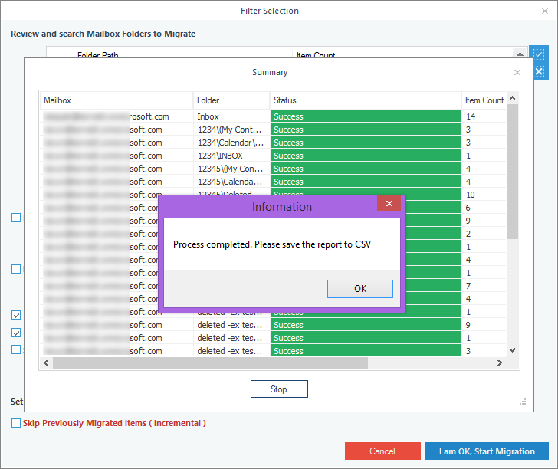Select the Inbox folder cell
Image resolution: width=558 pixels, height=469 pixels.
click(x=231, y=116)
